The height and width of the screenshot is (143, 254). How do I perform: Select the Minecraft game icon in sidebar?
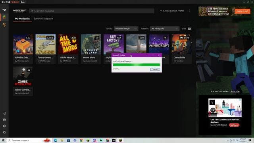(x=4, y=17)
